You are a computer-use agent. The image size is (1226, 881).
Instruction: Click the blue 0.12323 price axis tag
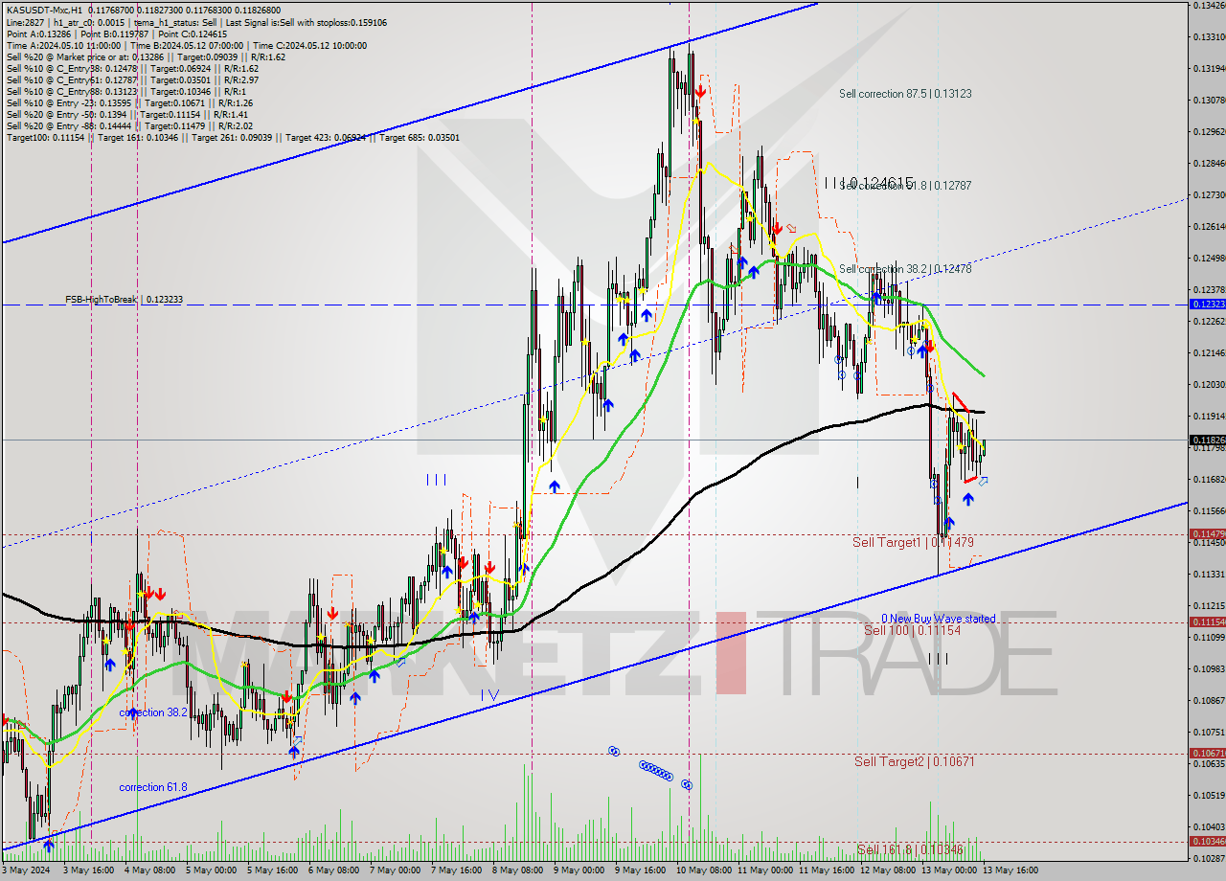pos(1207,304)
